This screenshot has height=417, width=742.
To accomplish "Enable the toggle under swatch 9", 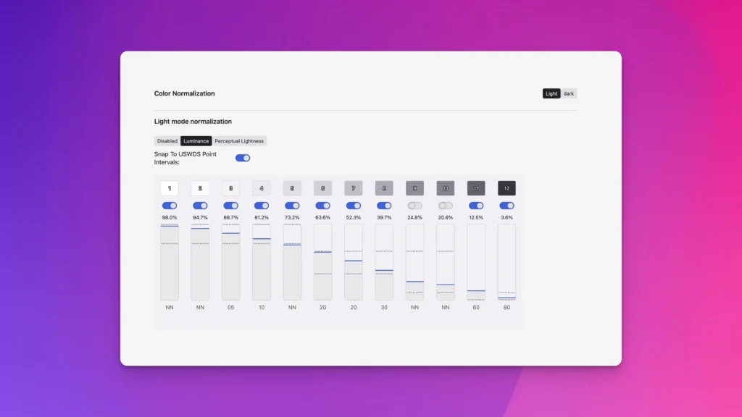I will point(414,206).
